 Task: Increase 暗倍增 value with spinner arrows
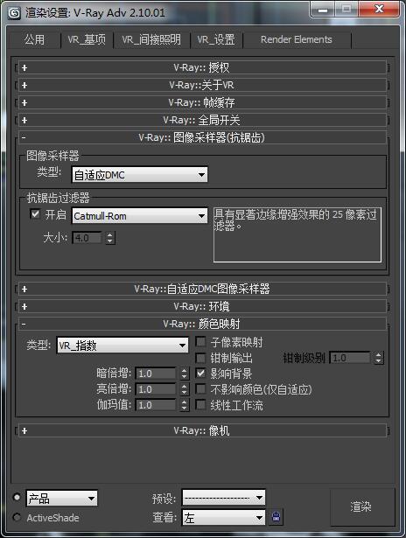184,371
